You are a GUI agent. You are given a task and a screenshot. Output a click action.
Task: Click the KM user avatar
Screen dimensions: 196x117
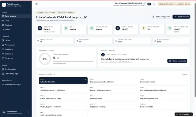pos(4,112)
